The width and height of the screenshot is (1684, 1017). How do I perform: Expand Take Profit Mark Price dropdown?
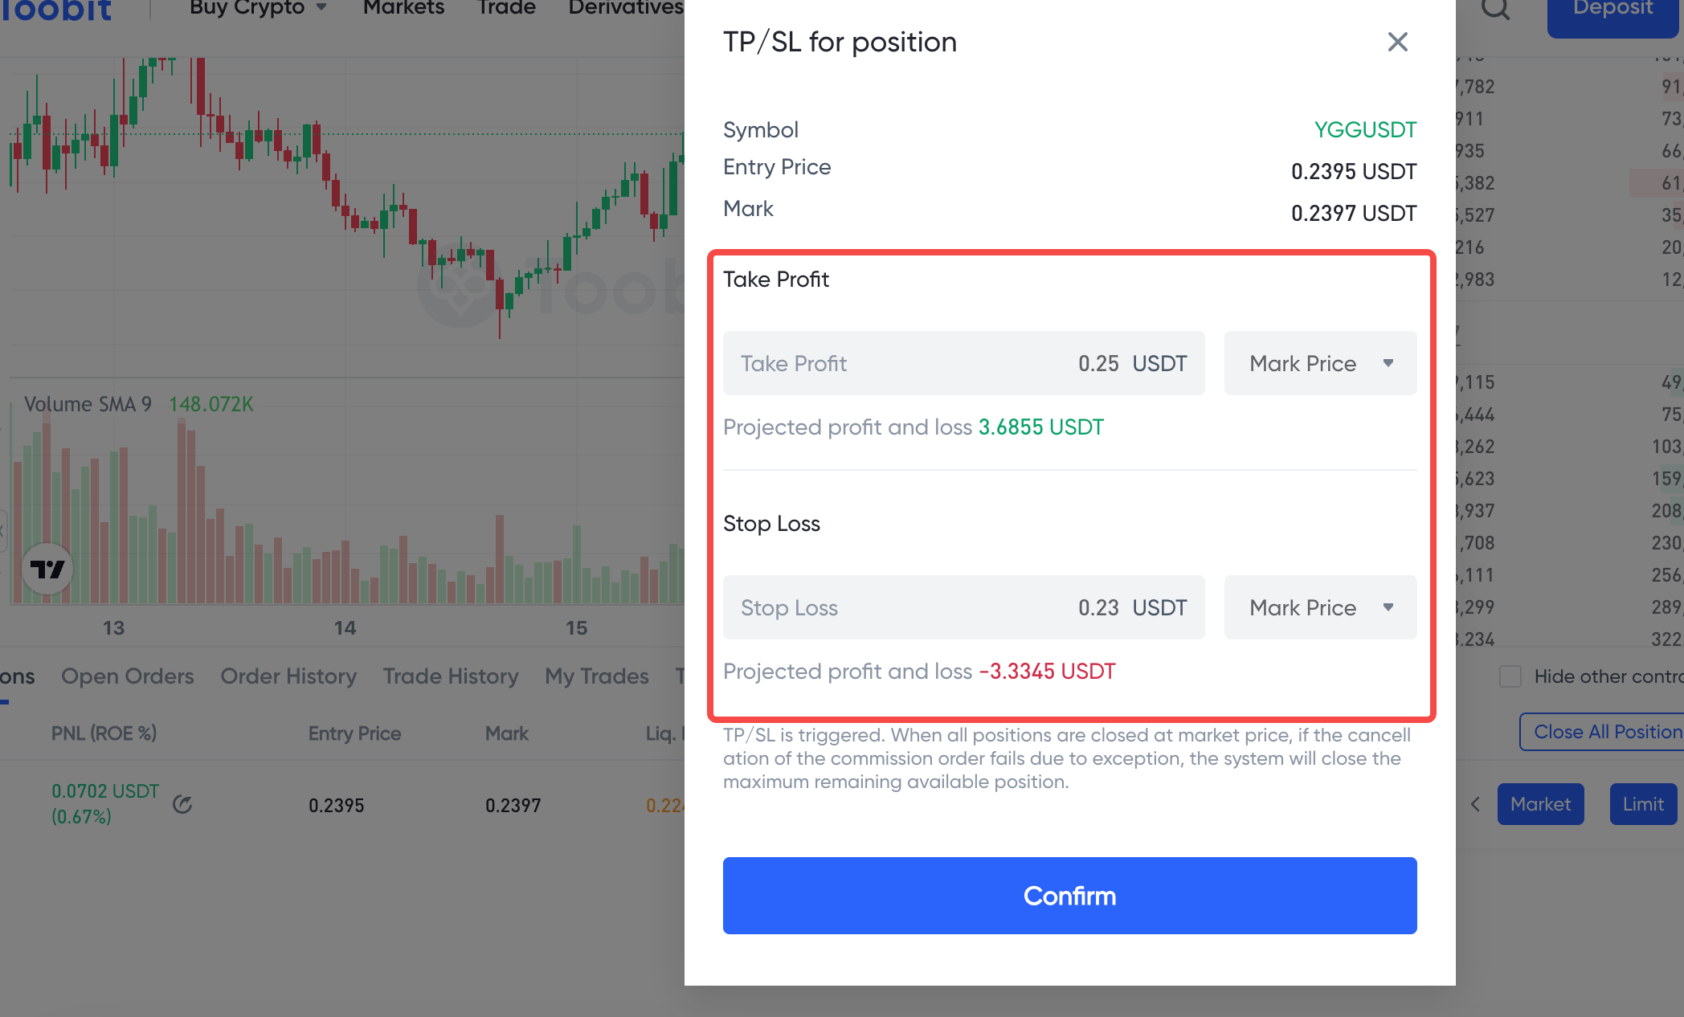(1320, 363)
